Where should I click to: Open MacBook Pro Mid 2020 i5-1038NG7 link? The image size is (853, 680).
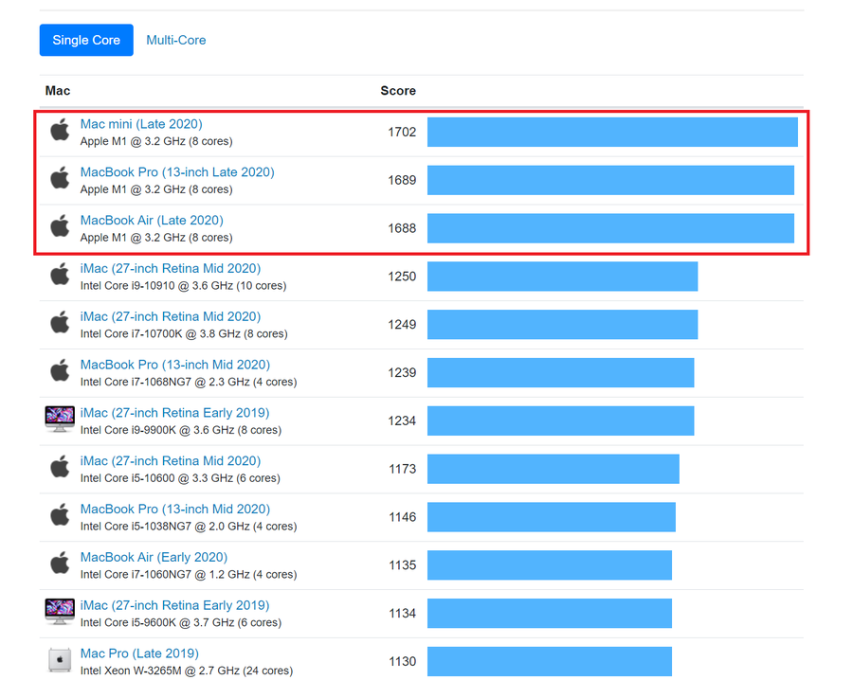click(175, 510)
